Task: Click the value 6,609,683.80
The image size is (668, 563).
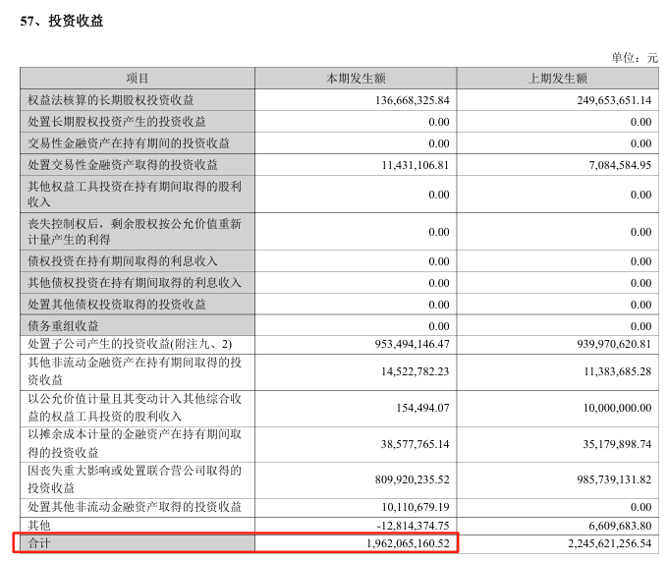Action: 620,526
